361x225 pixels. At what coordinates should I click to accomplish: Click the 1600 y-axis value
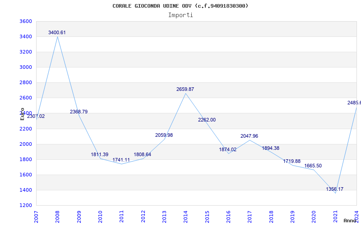pyautogui.click(x=26, y=175)
